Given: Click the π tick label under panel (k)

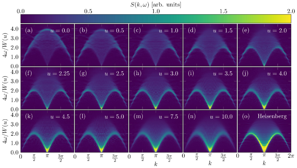Looking at the screenshot, I should click(x=47, y=156).
